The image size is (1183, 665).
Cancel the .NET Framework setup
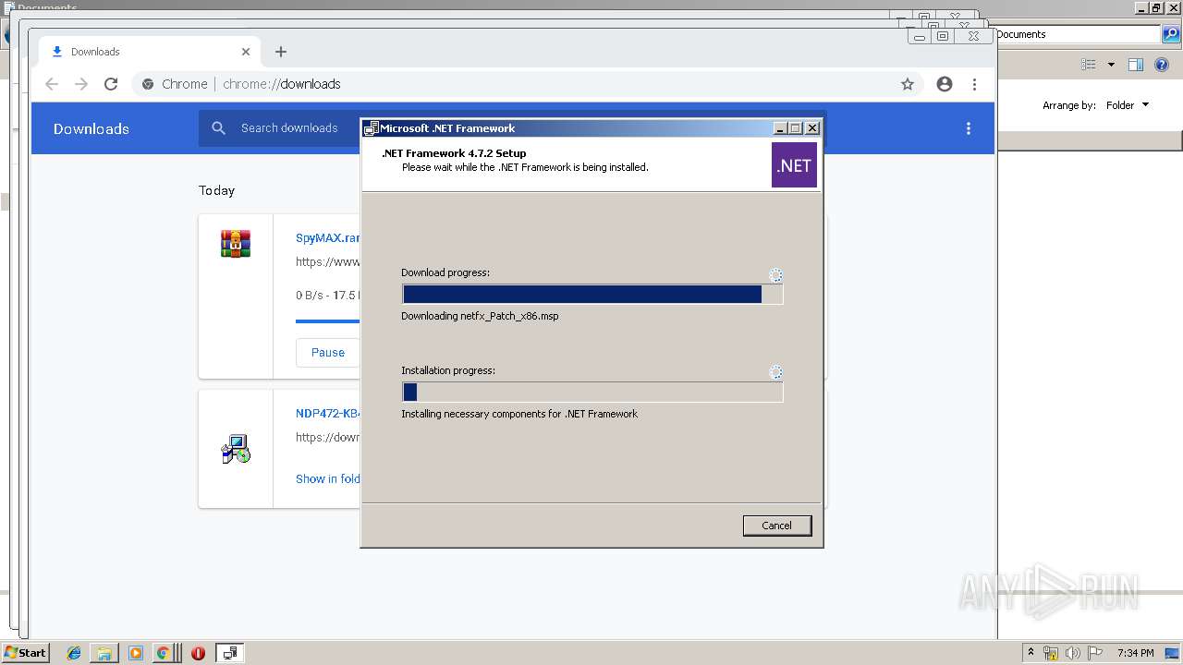[x=776, y=526]
